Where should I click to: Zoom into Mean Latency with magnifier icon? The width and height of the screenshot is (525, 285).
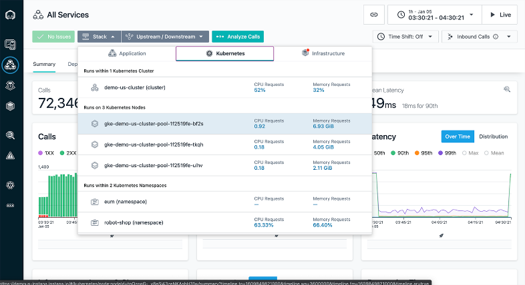[507, 89]
